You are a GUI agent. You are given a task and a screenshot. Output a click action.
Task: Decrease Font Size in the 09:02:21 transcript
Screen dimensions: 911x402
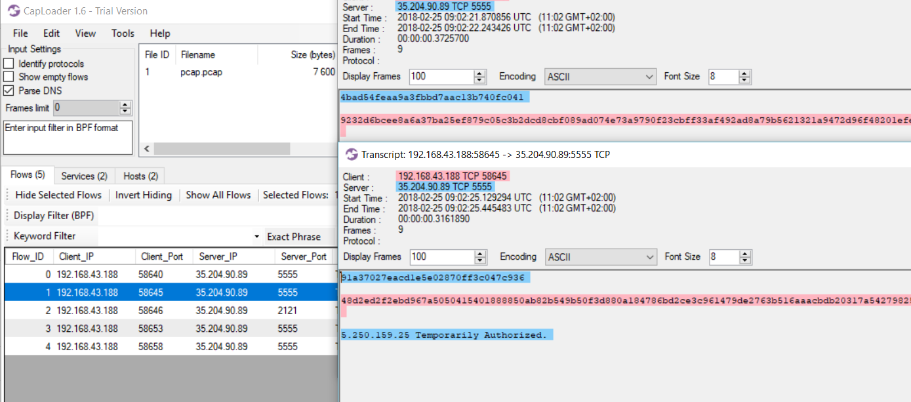point(744,80)
